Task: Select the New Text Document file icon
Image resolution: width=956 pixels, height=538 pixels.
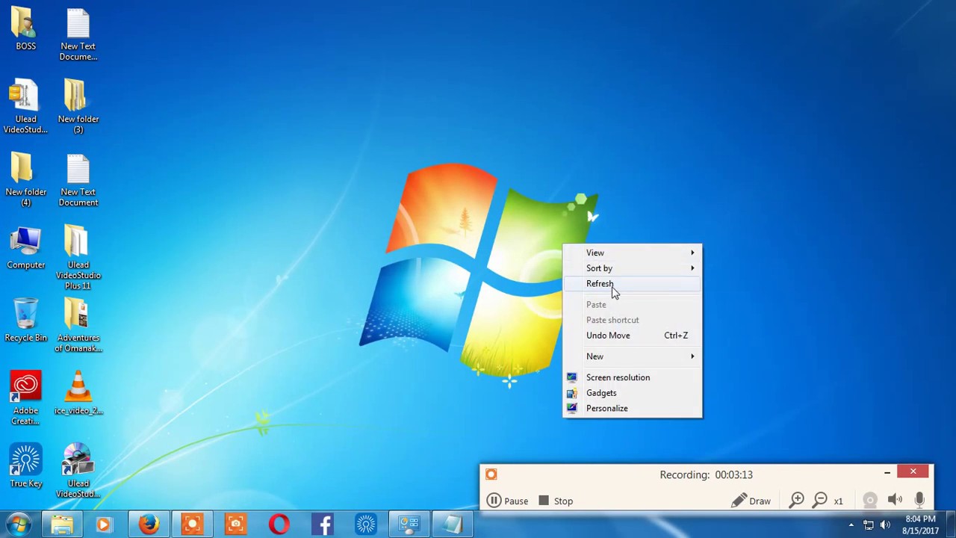Action: point(78,180)
